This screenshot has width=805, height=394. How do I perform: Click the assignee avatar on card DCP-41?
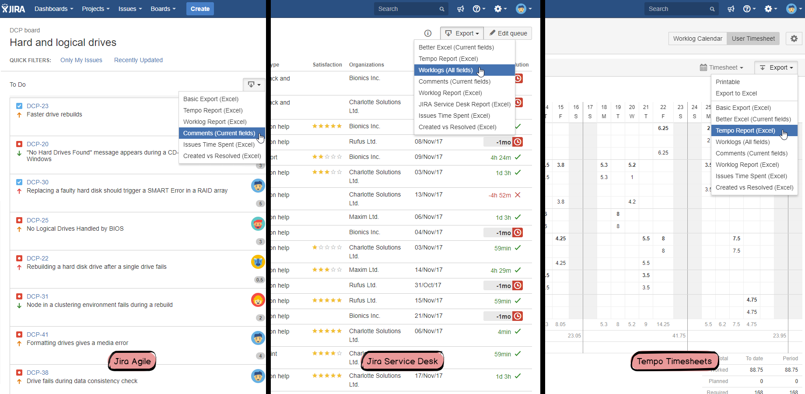coord(258,338)
